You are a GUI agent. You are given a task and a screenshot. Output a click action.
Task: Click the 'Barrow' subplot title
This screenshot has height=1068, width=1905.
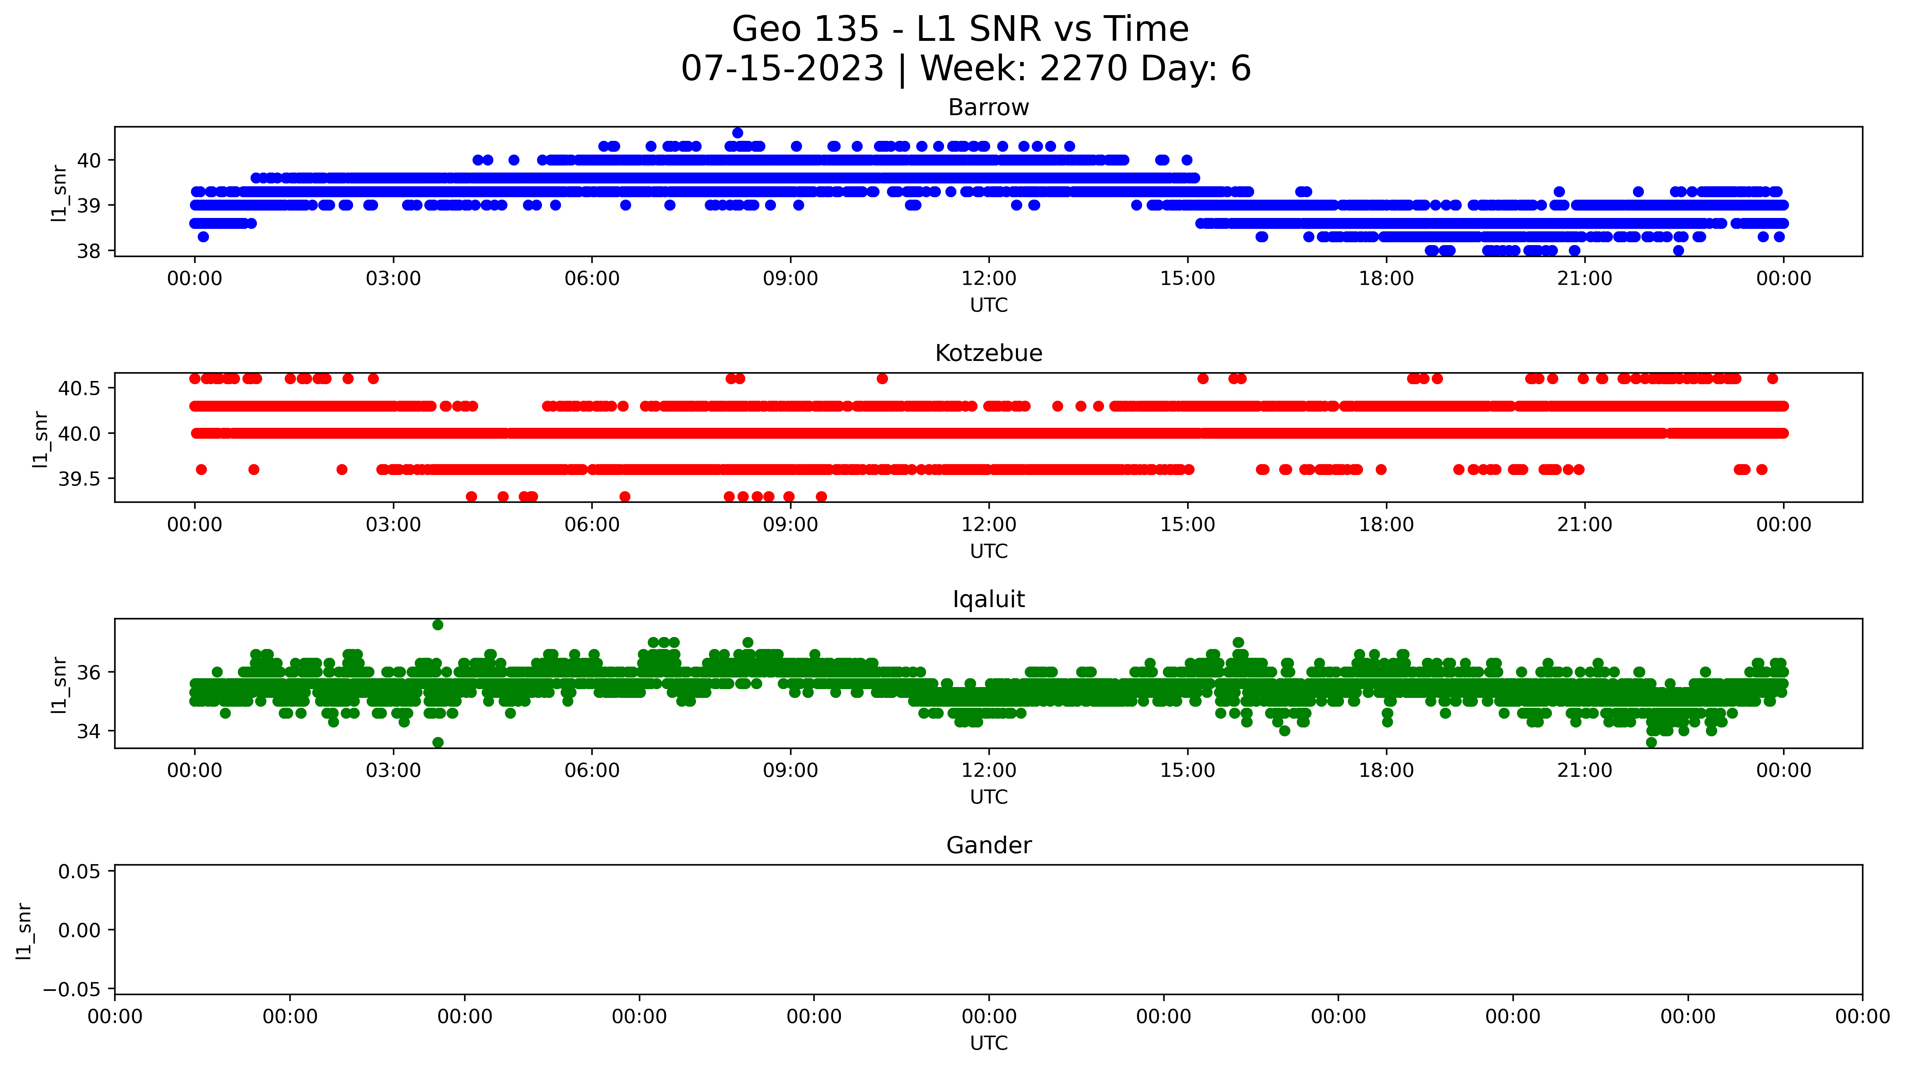coord(989,108)
